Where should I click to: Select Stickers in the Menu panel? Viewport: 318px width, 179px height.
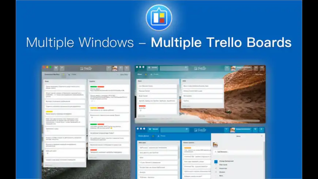pyautogui.click(x=222, y=172)
